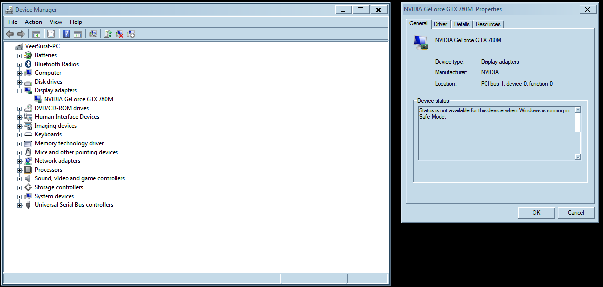Select the General tab
603x287 pixels.
(418, 23)
